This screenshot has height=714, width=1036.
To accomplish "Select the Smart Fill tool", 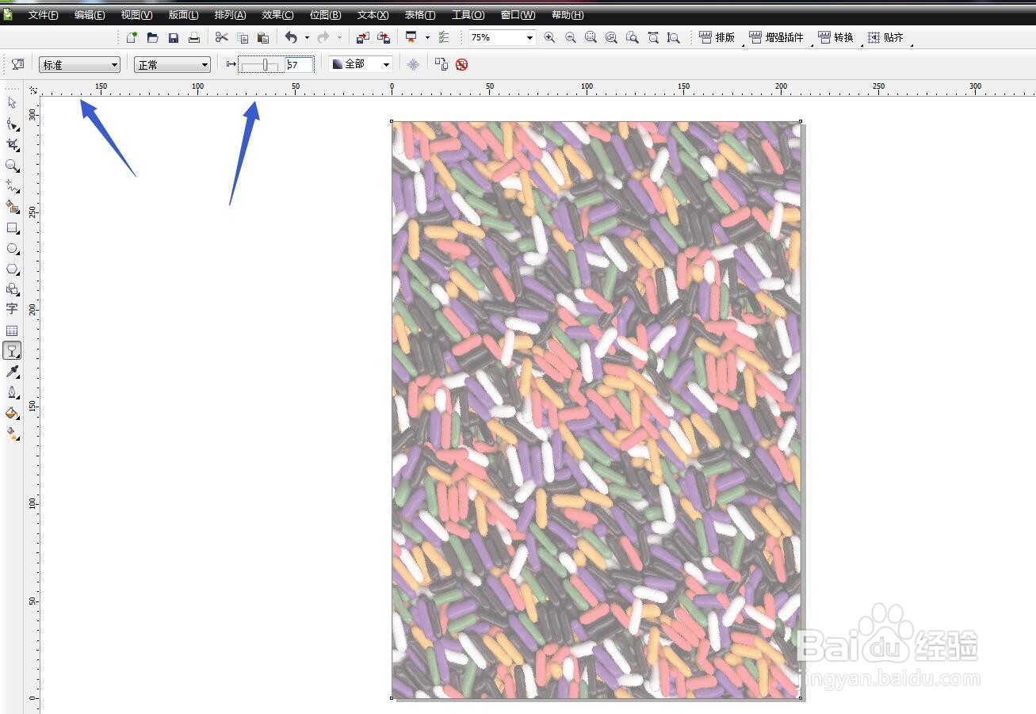I will click(x=12, y=207).
